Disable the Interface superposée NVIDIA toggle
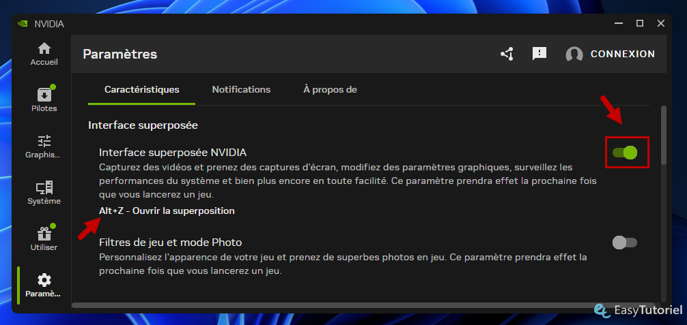 point(625,153)
